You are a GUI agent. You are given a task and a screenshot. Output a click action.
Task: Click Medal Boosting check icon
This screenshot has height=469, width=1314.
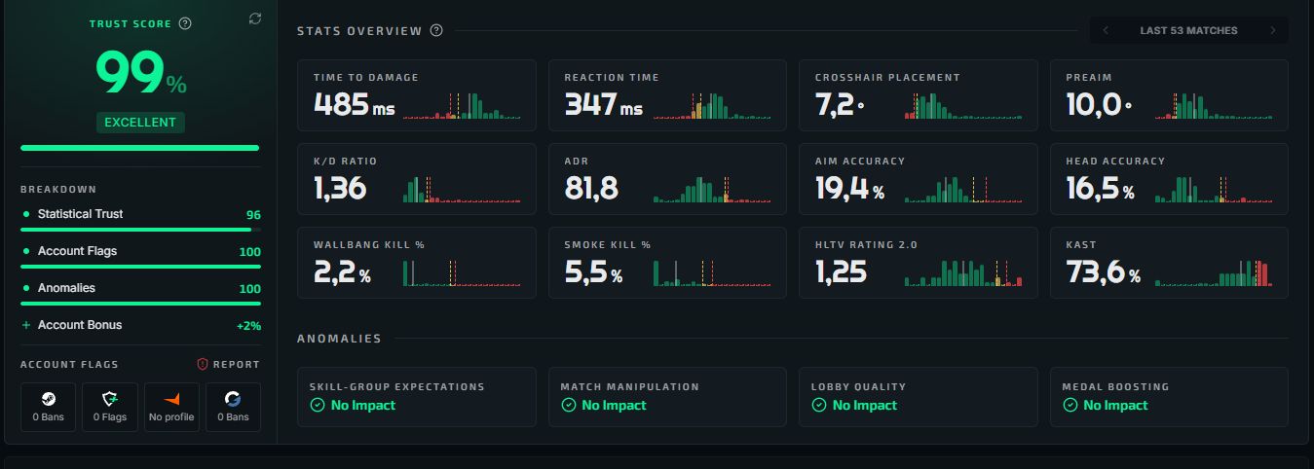[1070, 405]
